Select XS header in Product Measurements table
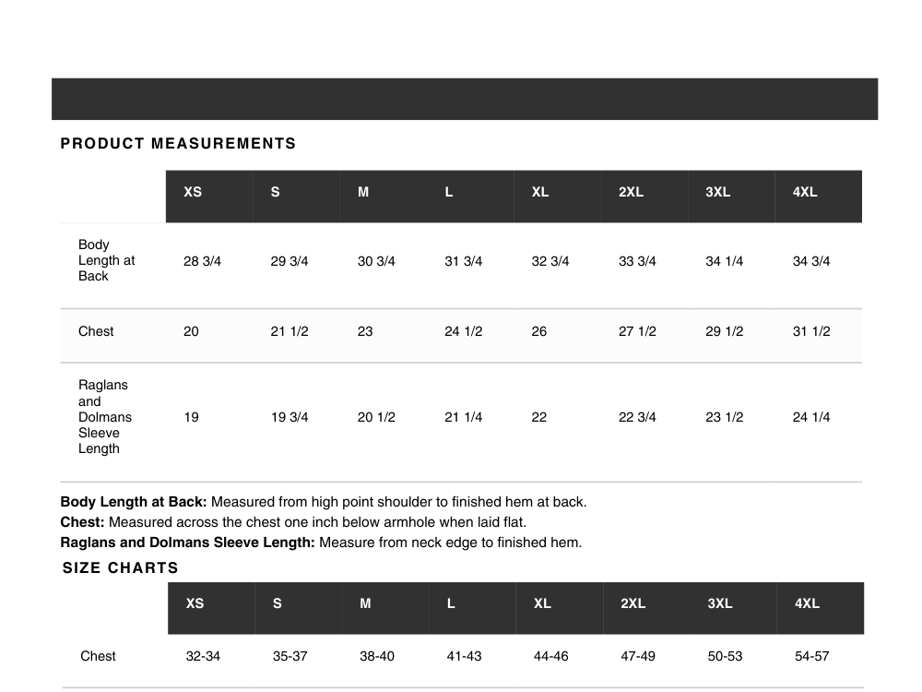 click(193, 193)
